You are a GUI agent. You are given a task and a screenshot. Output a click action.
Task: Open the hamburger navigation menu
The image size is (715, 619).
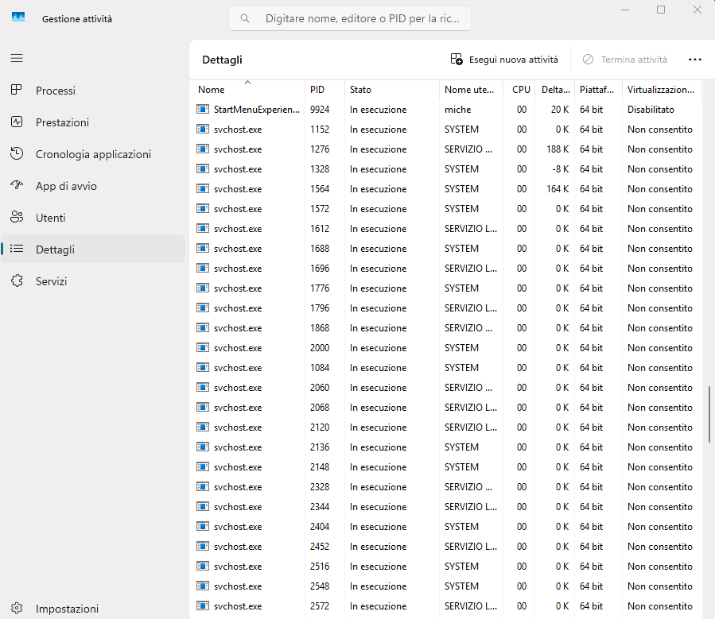click(17, 58)
